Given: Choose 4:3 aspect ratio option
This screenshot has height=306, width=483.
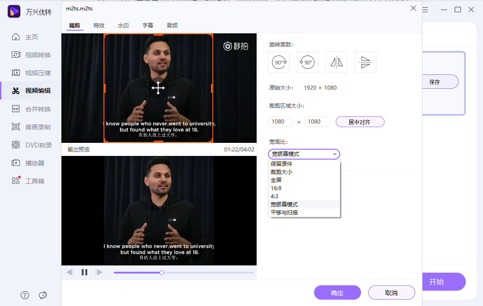Looking at the screenshot, I should 305,196.
